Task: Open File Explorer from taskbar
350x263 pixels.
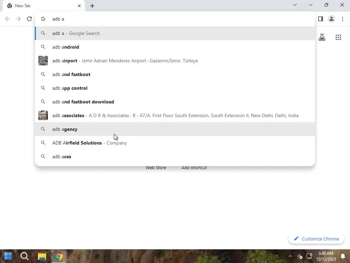Action: pos(42,256)
